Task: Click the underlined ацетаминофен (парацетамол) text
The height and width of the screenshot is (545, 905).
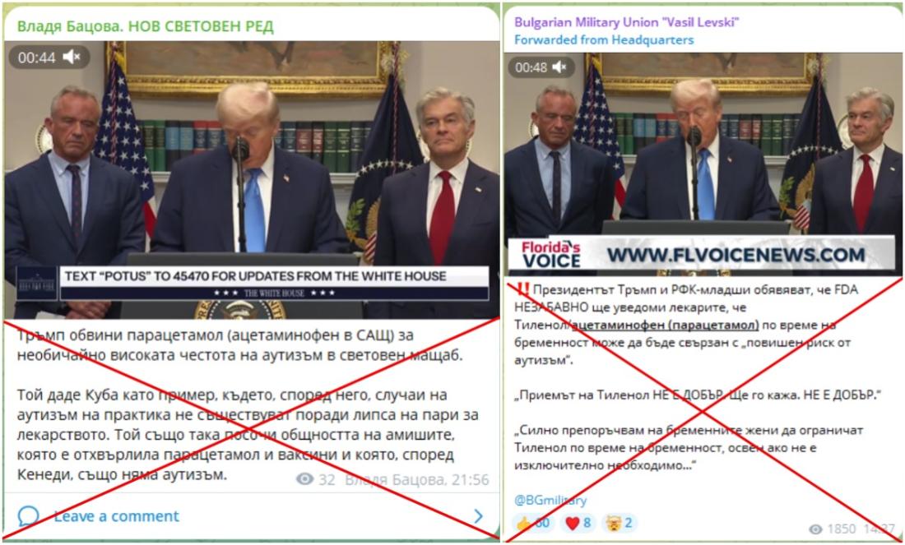Action: 665,326
